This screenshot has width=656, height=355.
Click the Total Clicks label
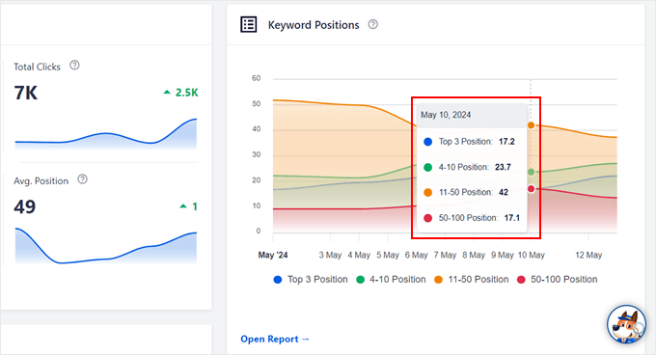[x=37, y=67]
